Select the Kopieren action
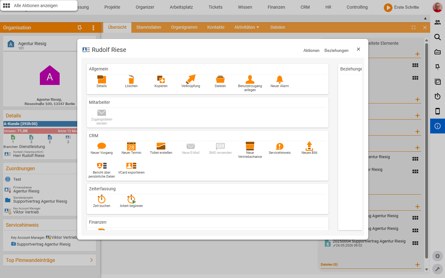 161,79
